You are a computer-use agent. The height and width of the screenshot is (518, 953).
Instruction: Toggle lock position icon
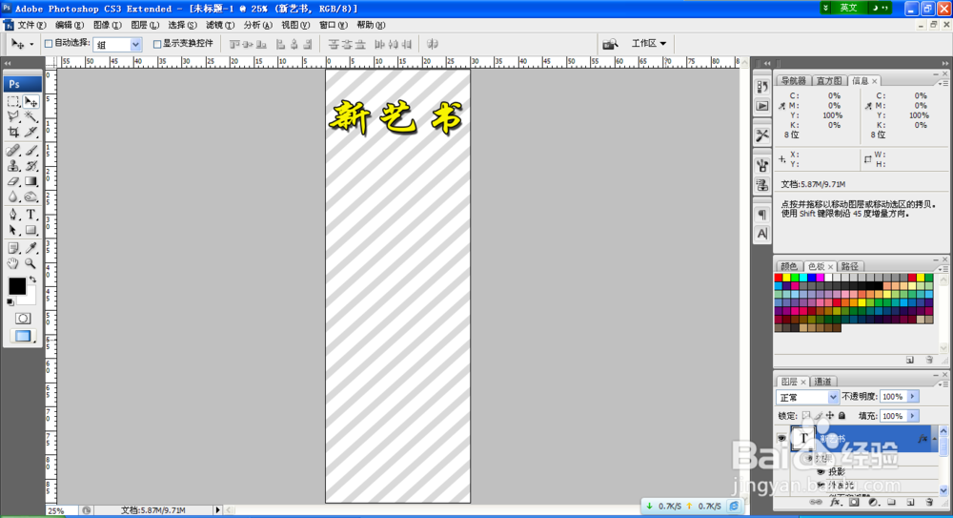tap(830, 416)
